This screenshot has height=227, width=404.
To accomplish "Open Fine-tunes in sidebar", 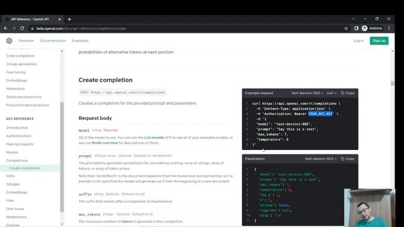I will point(15,209).
